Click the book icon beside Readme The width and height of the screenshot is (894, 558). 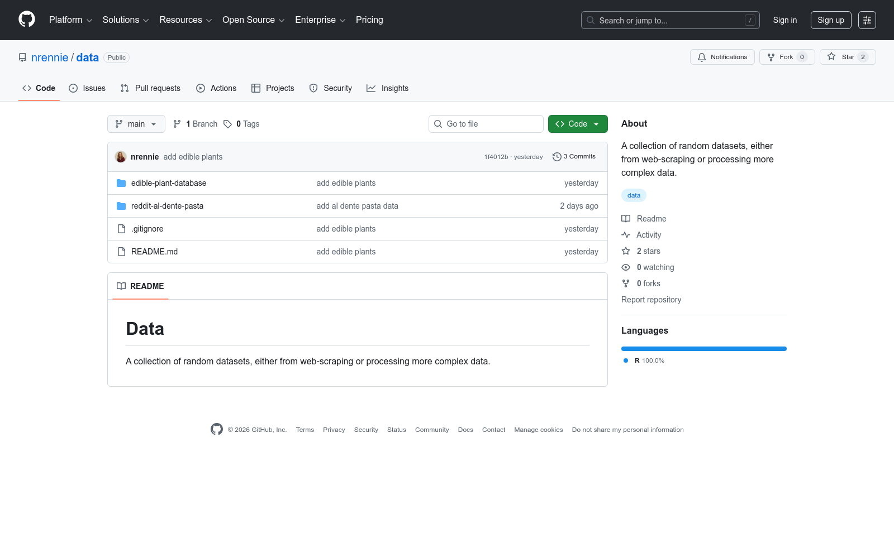[x=626, y=219]
